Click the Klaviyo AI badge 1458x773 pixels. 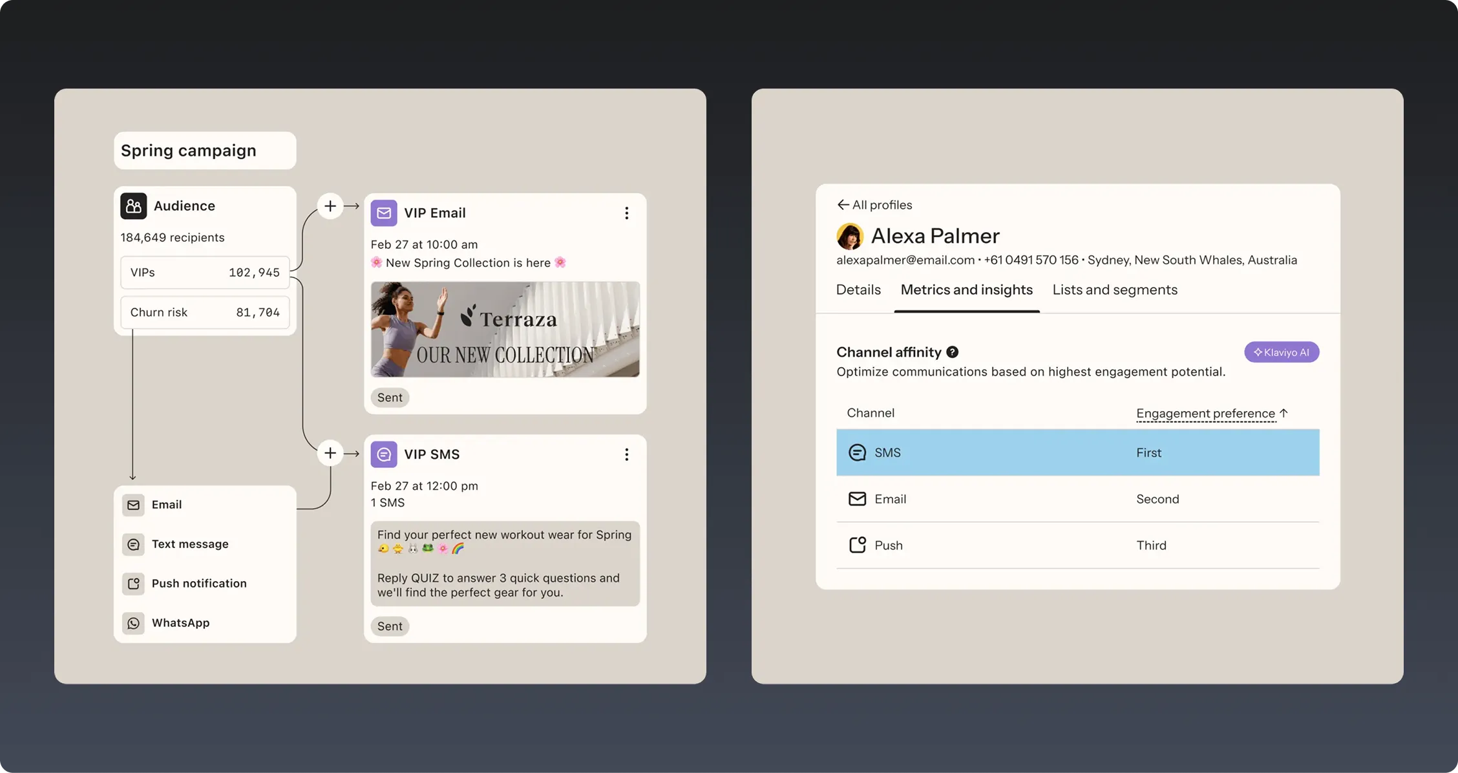point(1281,352)
